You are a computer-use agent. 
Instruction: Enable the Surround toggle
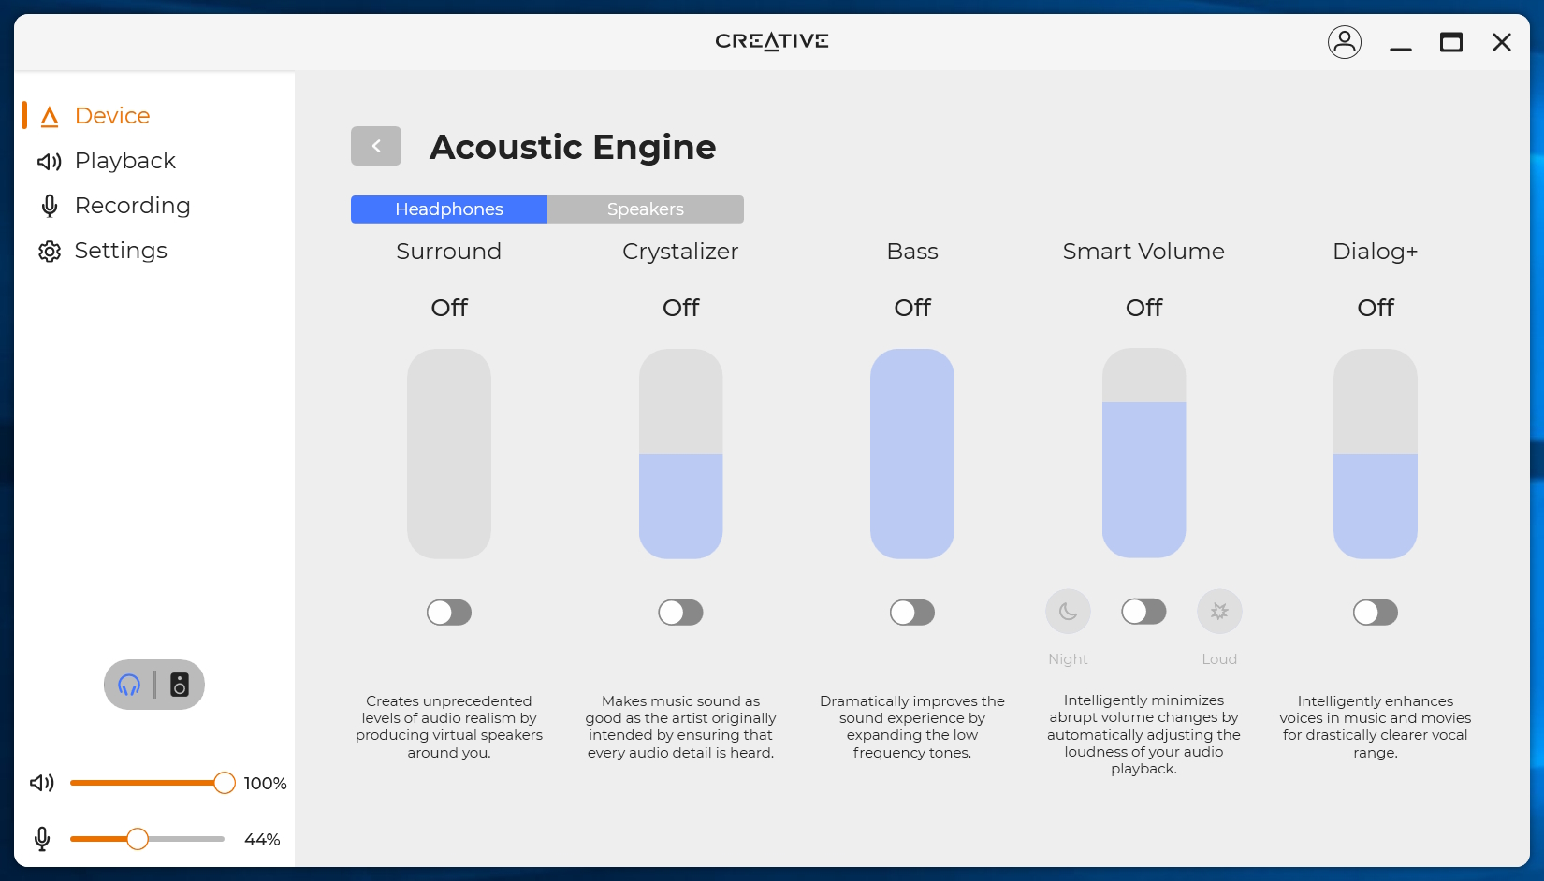[x=449, y=613]
